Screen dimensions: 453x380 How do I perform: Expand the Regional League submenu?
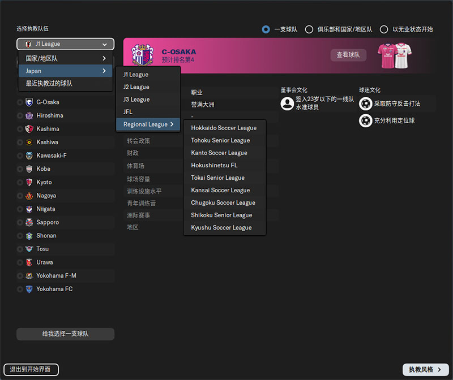click(x=148, y=124)
